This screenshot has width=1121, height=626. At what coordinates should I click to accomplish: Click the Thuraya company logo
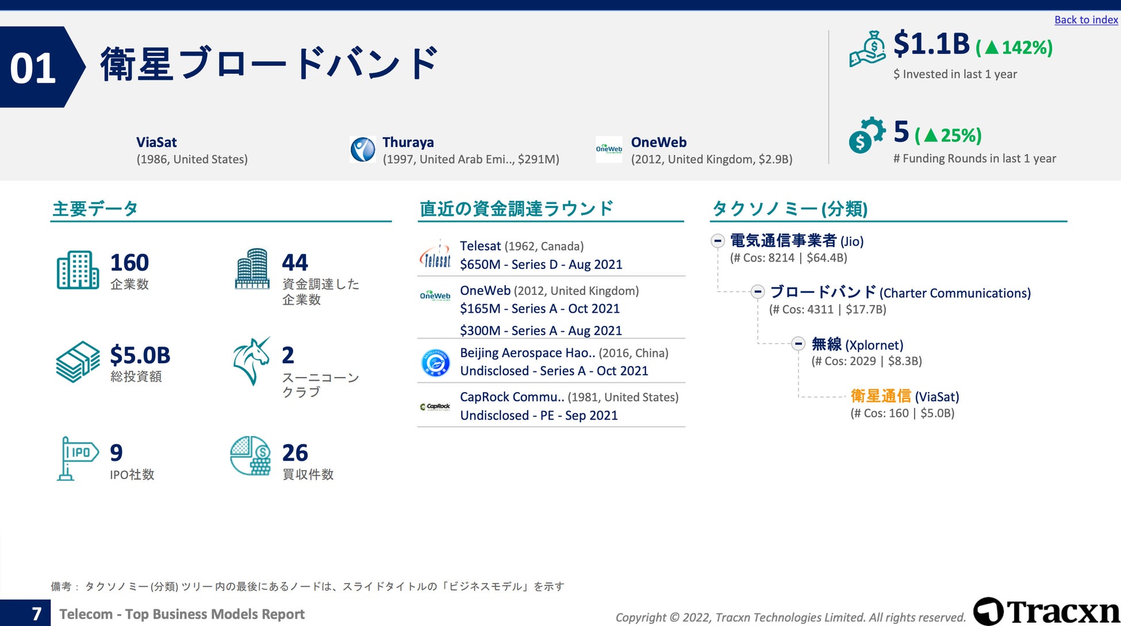363,149
